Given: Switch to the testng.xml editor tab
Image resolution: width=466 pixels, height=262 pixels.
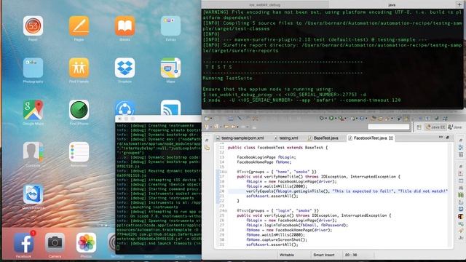Looking at the screenshot, I should point(286,138).
